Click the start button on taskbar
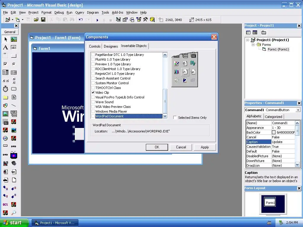The width and height of the screenshot is (303, 227). (14, 223)
